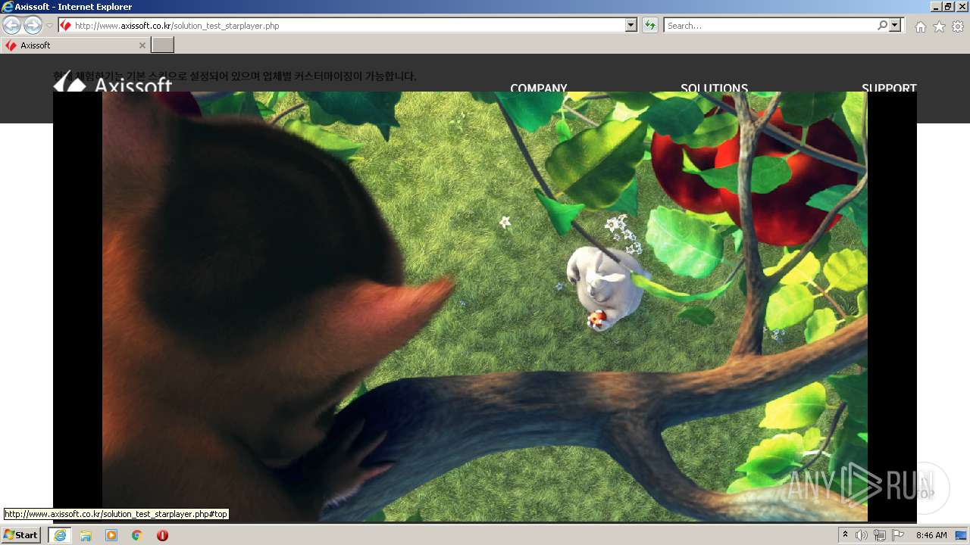Open a new blank tab button
Screen dimensions: 970x545
coord(163,45)
